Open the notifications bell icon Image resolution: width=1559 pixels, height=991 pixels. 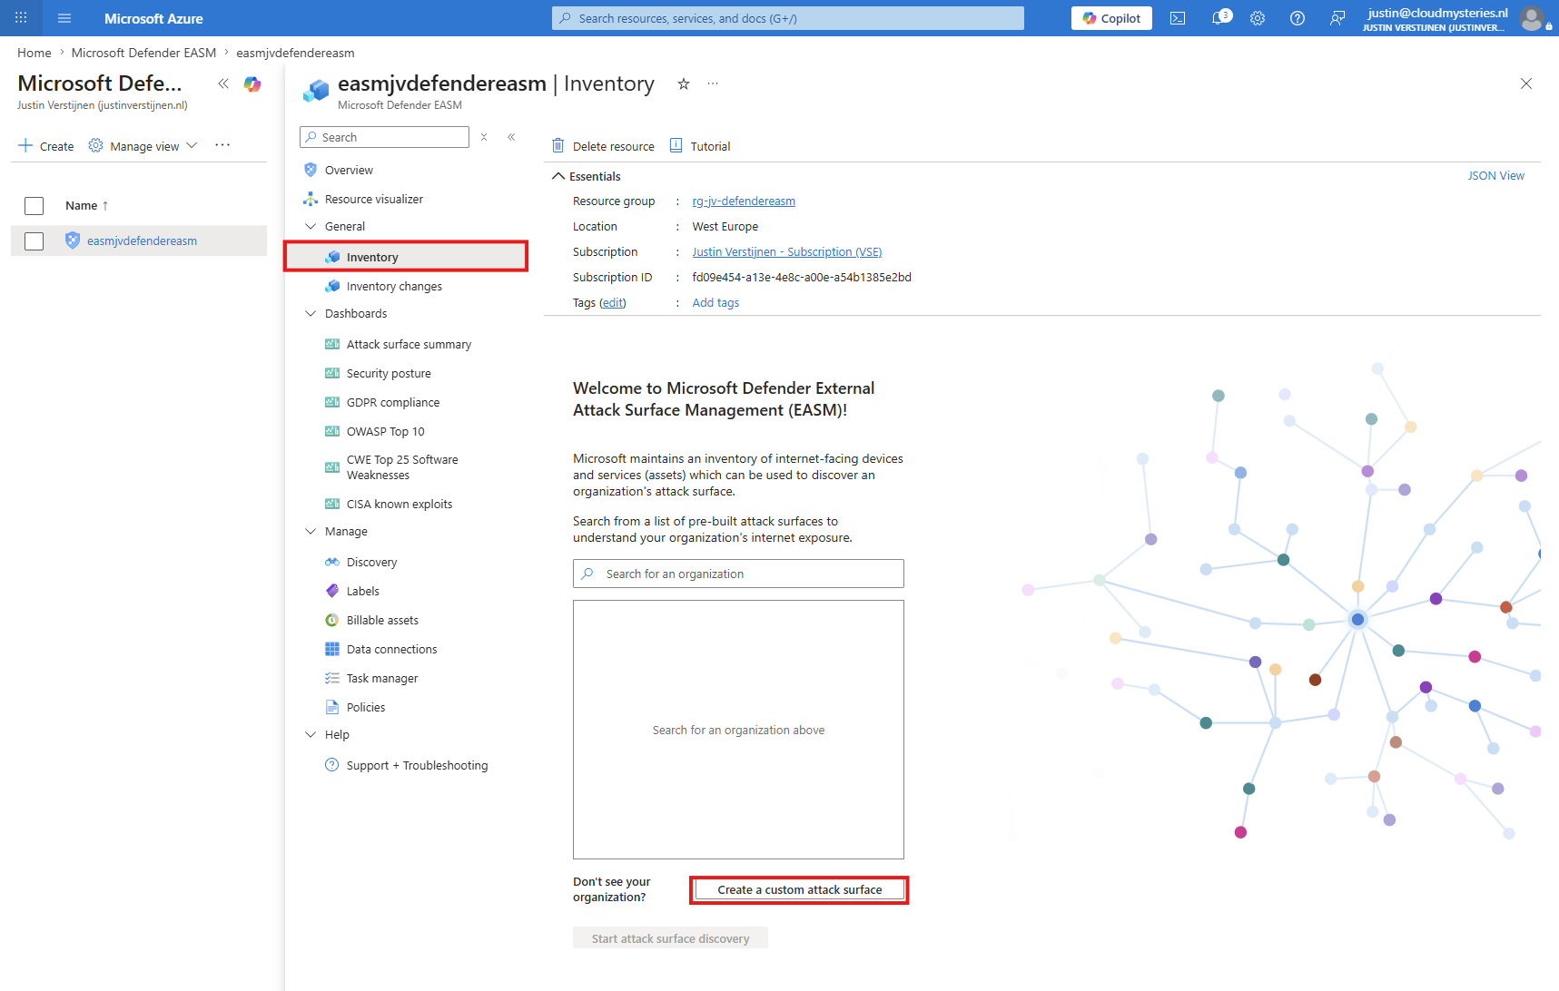(1220, 18)
